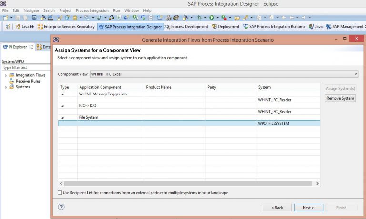Click the open folder icon in the toolbar
366x219 pixels.
click(x=237, y=18)
